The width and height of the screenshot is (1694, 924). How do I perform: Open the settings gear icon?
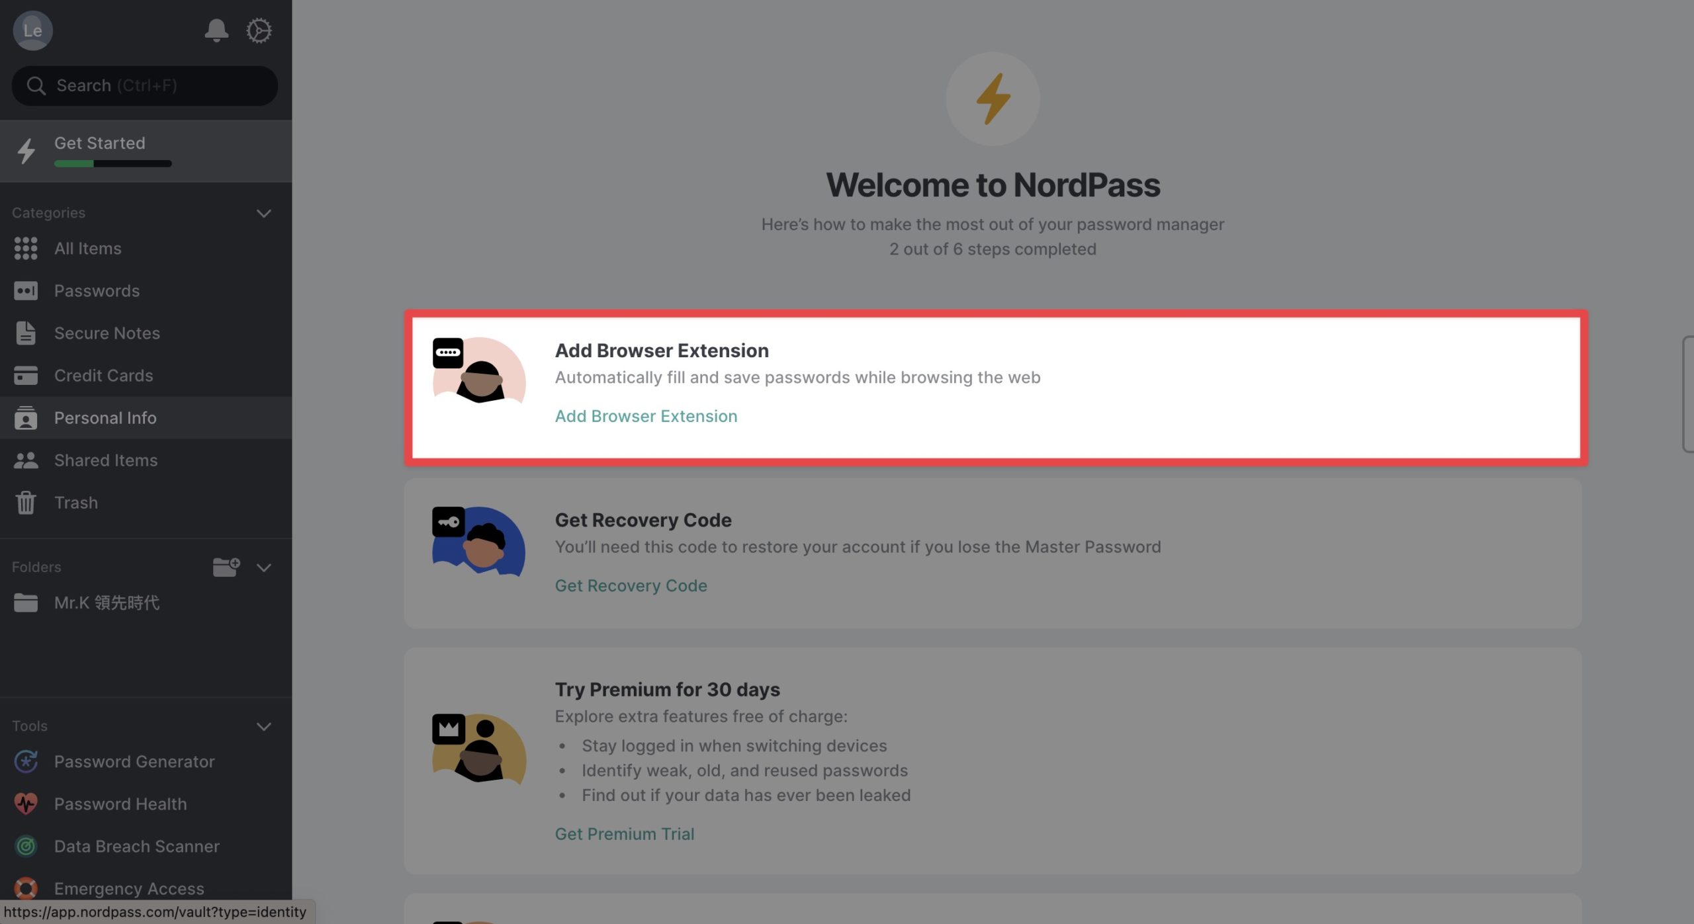click(x=259, y=30)
